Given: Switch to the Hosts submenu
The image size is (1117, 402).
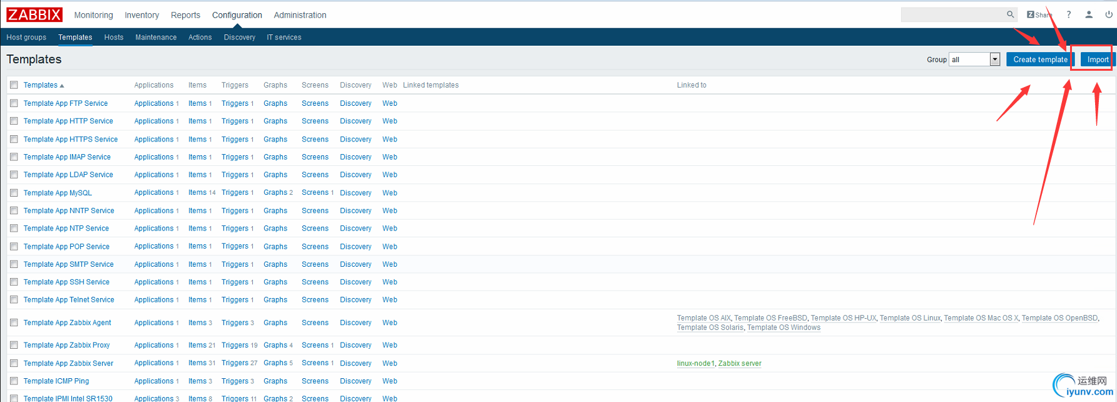Looking at the screenshot, I should (x=114, y=38).
